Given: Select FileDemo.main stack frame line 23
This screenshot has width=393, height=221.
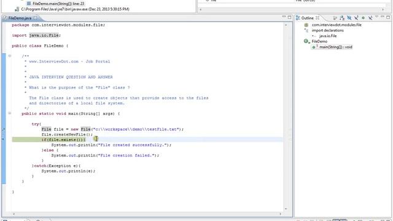Looking at the screenshot, I should click(58, 4).
